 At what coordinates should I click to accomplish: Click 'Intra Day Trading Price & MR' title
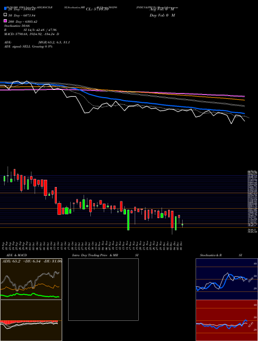tap(95, 255)
